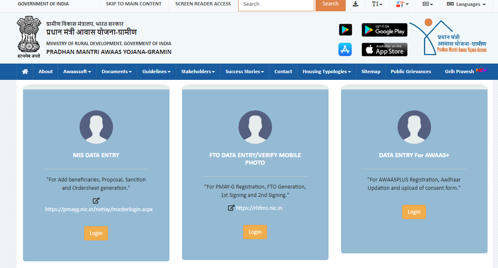The image size is (498, 268).
Task: Click the blue App Store icon
Action: [345, 49]
